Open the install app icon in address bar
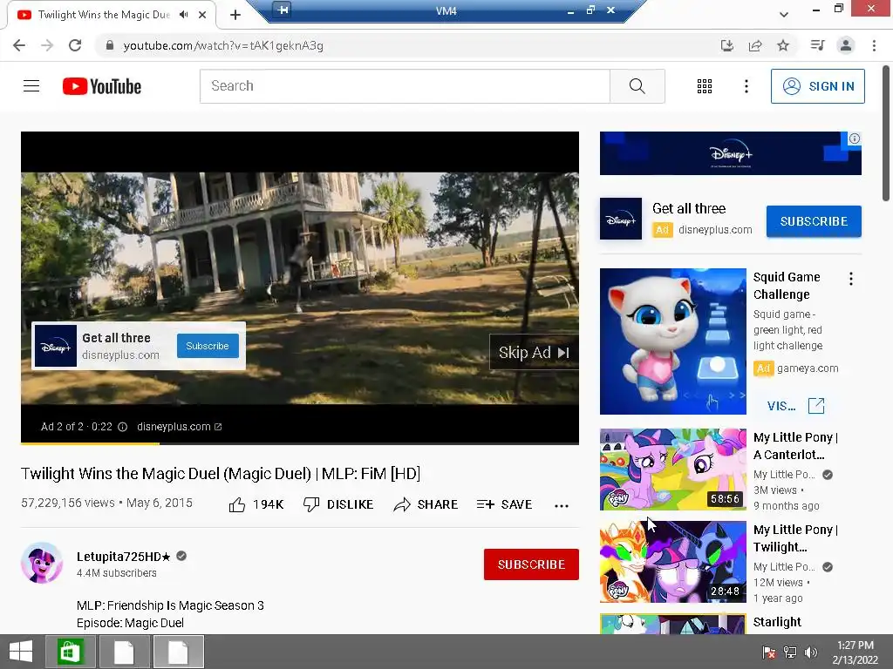The width and height of the screenshot is (893, 669). (x=726, y=45)
